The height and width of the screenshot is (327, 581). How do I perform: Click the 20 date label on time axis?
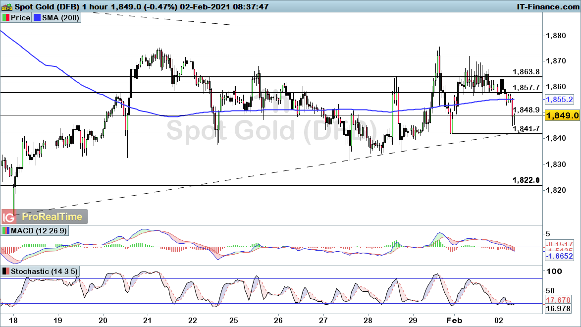[103, 321]
